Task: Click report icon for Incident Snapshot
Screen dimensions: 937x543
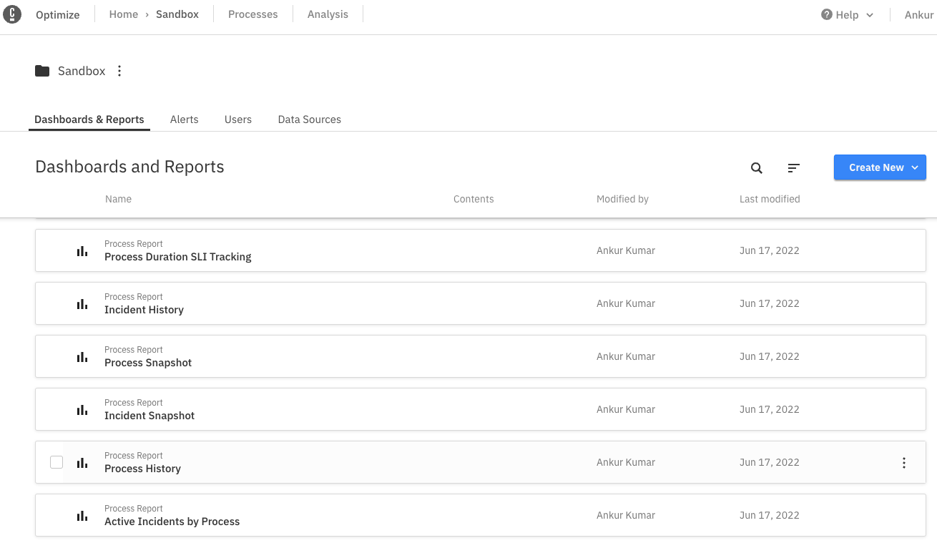Action: pyautogui.click(x=82, y=410)
